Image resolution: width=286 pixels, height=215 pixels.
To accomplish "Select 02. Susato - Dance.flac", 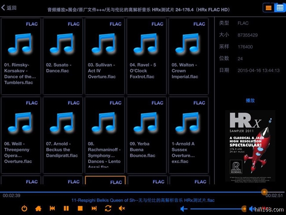I will pyautogui.click(x=63, y=56).
